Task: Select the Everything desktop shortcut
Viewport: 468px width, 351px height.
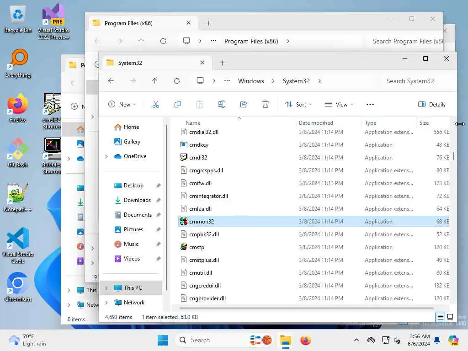Action: 18,63
